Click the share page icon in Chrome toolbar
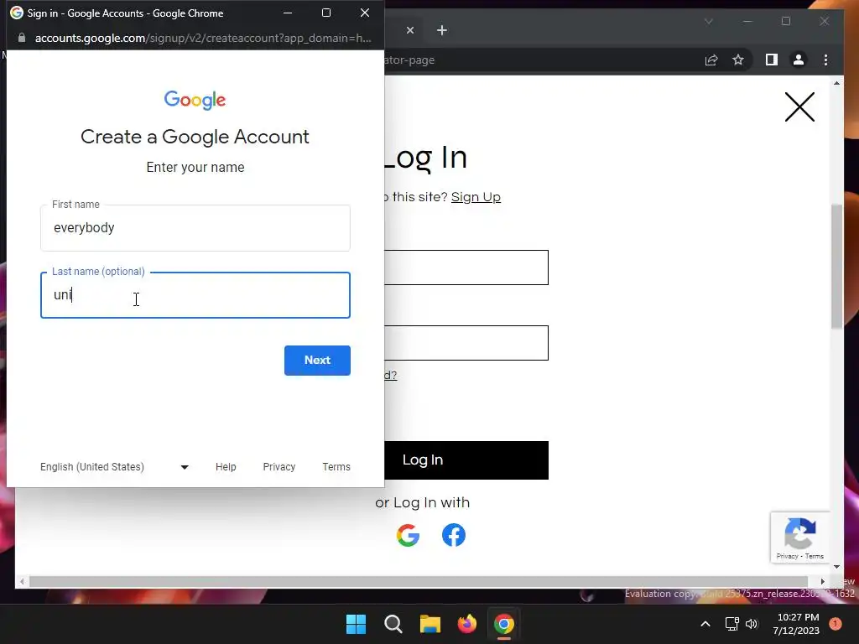Image resolution: width=859 pixels, height=644 pixels. click(711, 60)
